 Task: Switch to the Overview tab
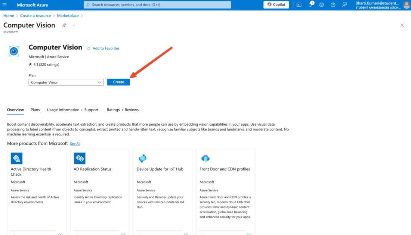point(15,110)
